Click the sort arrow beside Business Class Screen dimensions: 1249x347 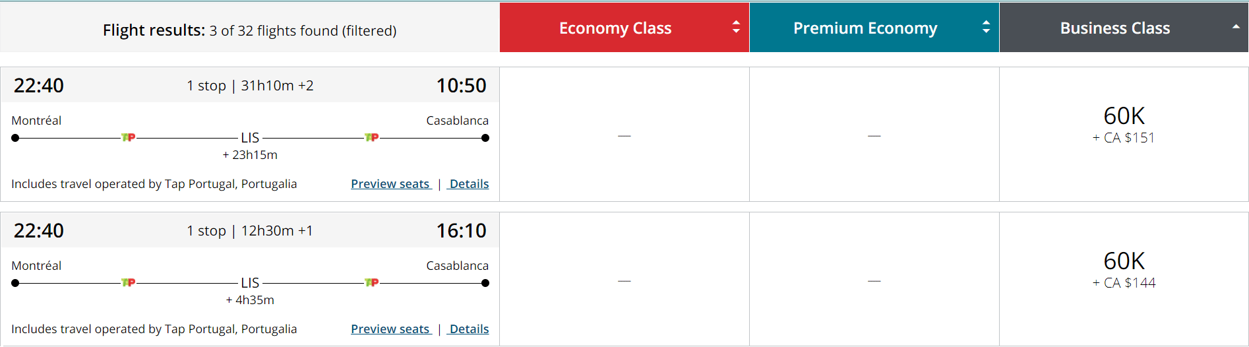click(1236, 27)
